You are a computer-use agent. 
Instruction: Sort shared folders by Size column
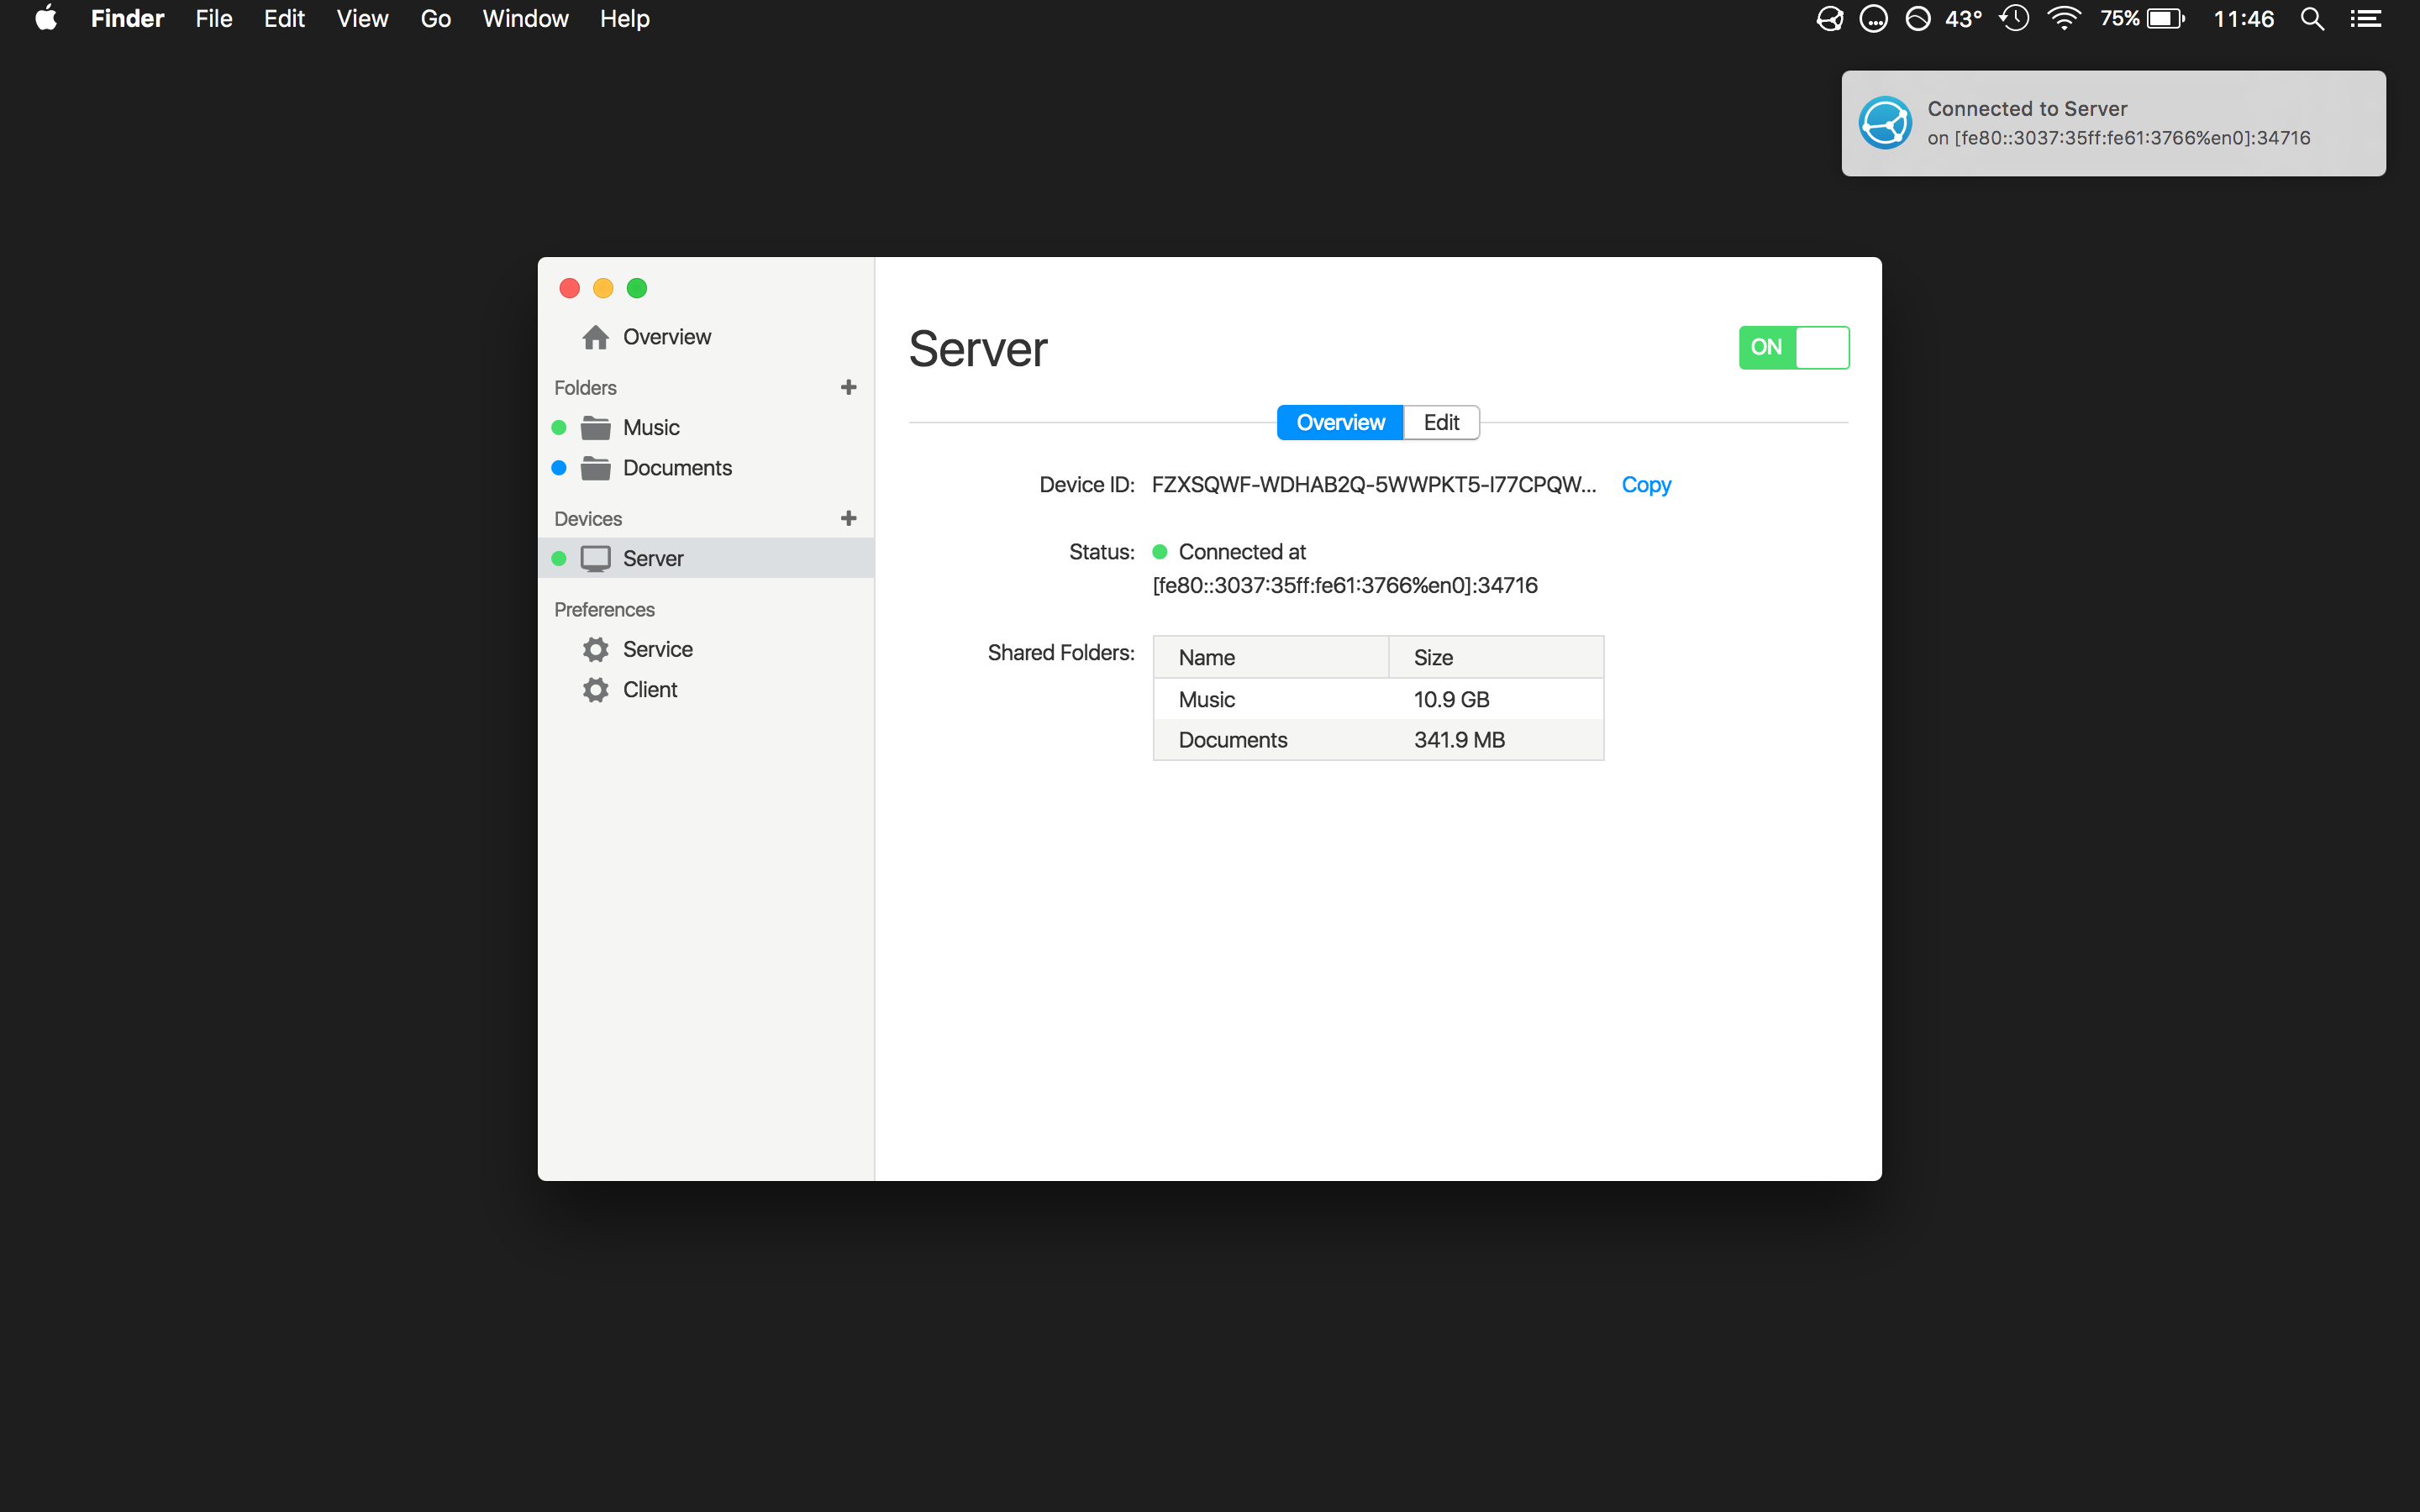(x=1495, y=657)
